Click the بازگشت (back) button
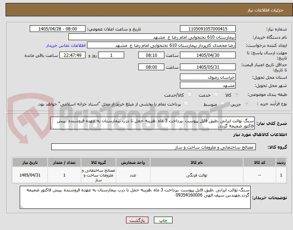Viewport: 293px width, 230px height. (137, 220)
